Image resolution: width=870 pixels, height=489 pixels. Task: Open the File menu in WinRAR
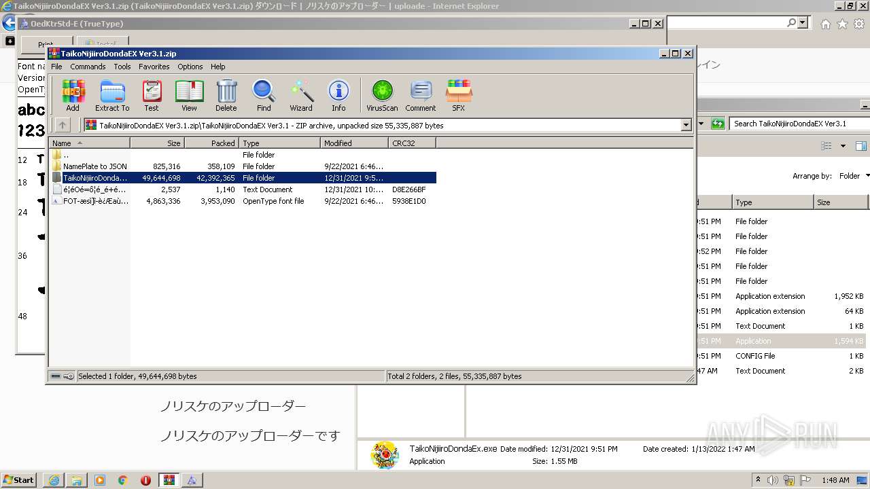coord(56,67)
